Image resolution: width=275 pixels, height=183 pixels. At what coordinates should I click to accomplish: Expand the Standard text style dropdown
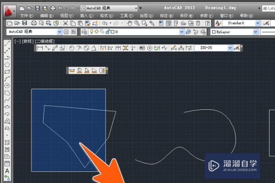coord(258,23)
